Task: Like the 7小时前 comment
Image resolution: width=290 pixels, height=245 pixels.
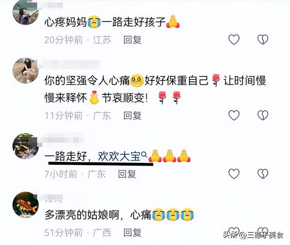Action: [x=234, y=174]
